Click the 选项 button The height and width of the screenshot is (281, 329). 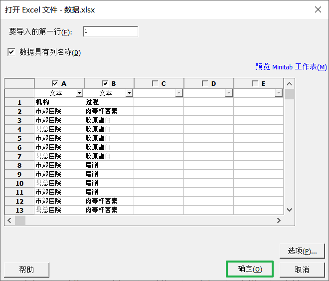pos(302,251)
